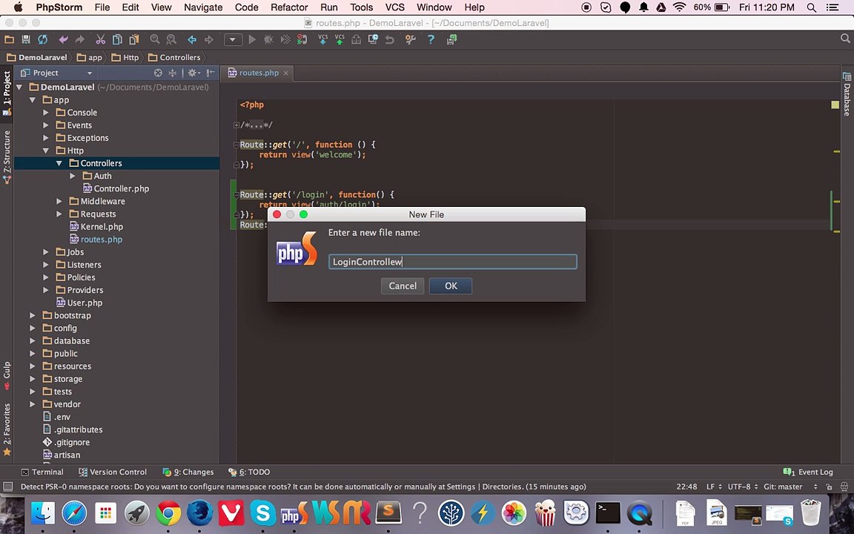Expand the Auth folder
The height and width of the screenshot is (534, 854).
pos(73,176)
